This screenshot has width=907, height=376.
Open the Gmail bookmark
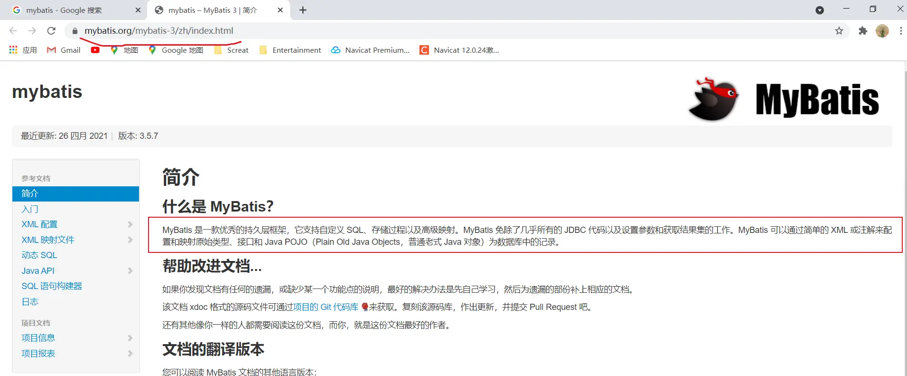[x=64, y=50]
